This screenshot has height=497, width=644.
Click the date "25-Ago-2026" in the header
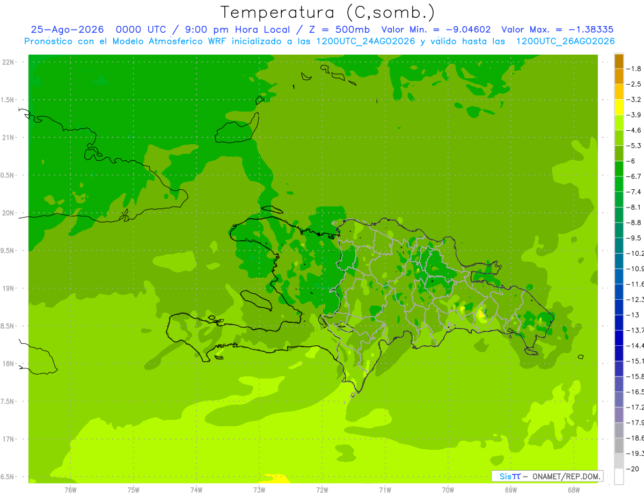(x=67, y=29)
